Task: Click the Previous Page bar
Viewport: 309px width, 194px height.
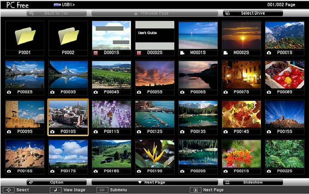Action: coord(155,13)
